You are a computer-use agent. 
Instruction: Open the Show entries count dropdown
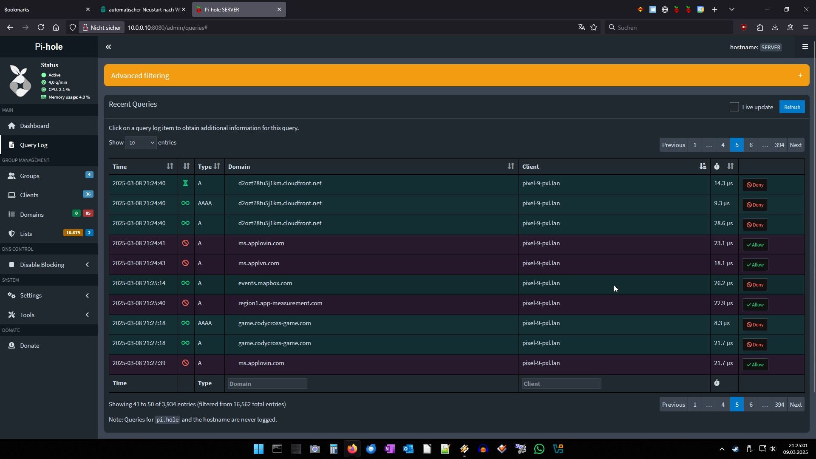141,143
